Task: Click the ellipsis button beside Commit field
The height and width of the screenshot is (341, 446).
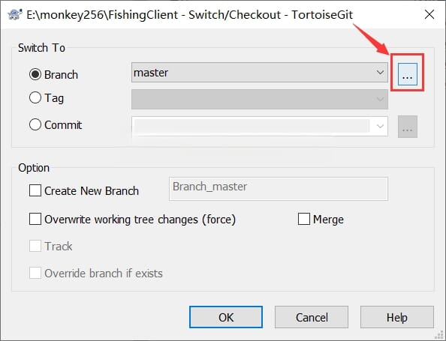Action: [407, 127]
